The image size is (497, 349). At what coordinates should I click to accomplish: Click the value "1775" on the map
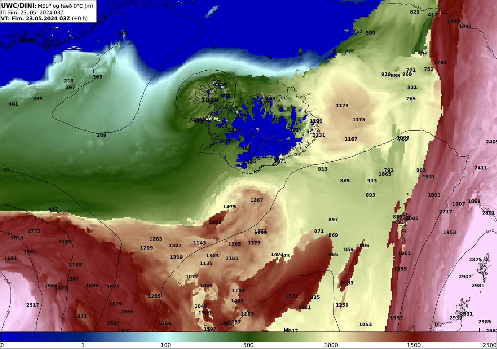pyautogui.click(x=34, y=231)
